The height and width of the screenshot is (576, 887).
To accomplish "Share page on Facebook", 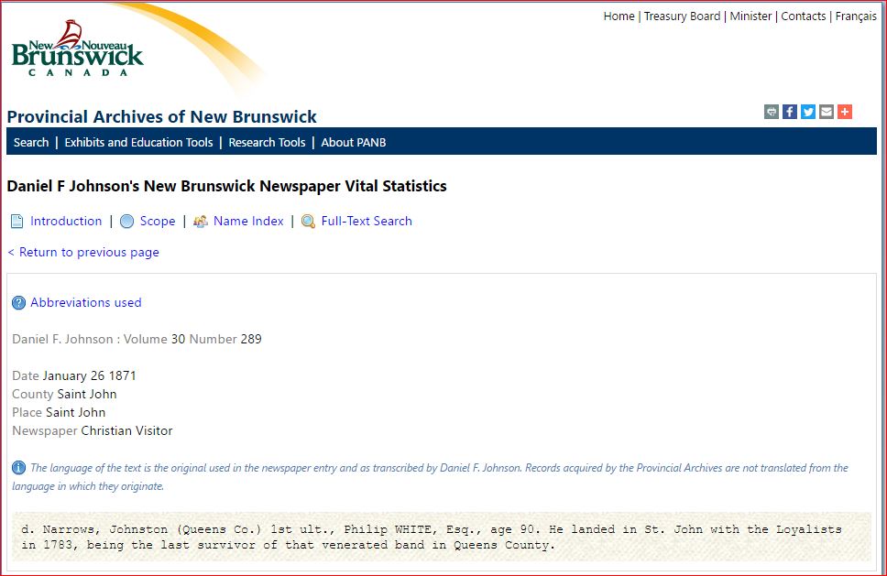I will (790, 112).
